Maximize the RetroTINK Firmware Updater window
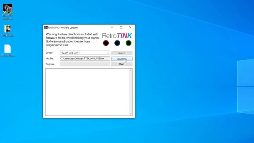The width and height of the screenshot is (254, 143). point(121,27)
